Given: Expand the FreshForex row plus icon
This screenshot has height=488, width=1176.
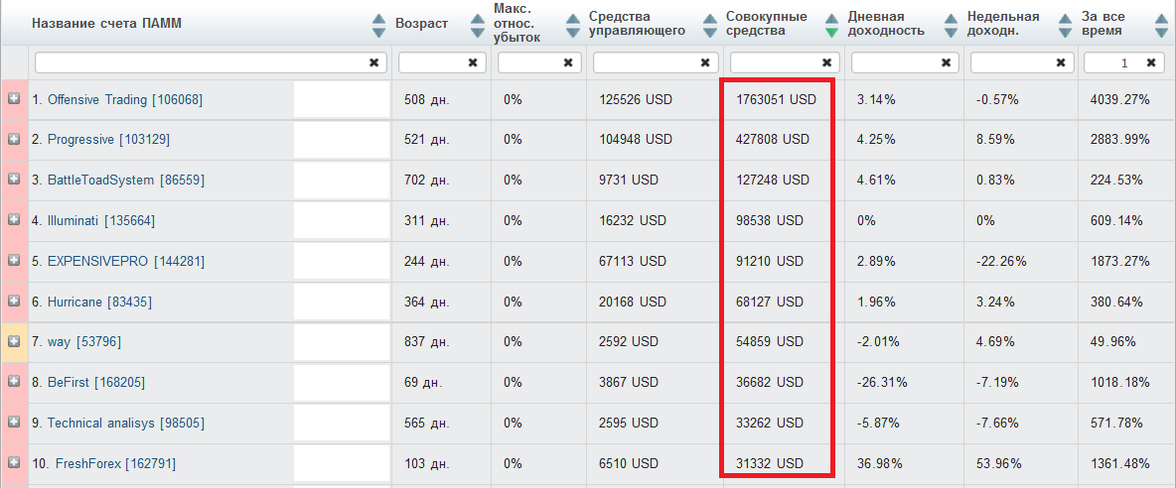Looking at the screenshot, I should (14, 462).
